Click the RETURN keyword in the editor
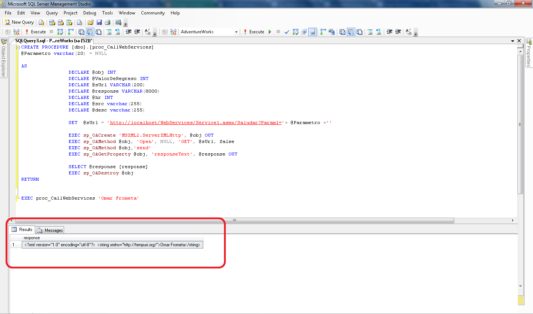 (x=30, y=179)
